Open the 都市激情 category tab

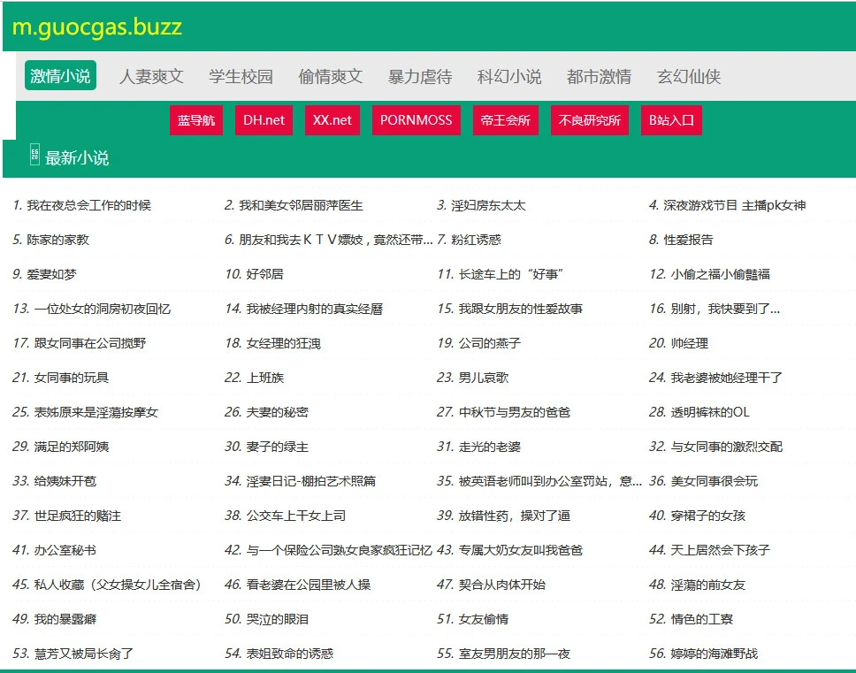coord(599,77)
